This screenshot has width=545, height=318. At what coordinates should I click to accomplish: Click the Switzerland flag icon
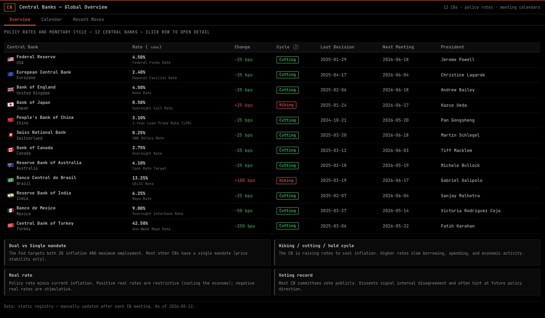click(11, 135)
